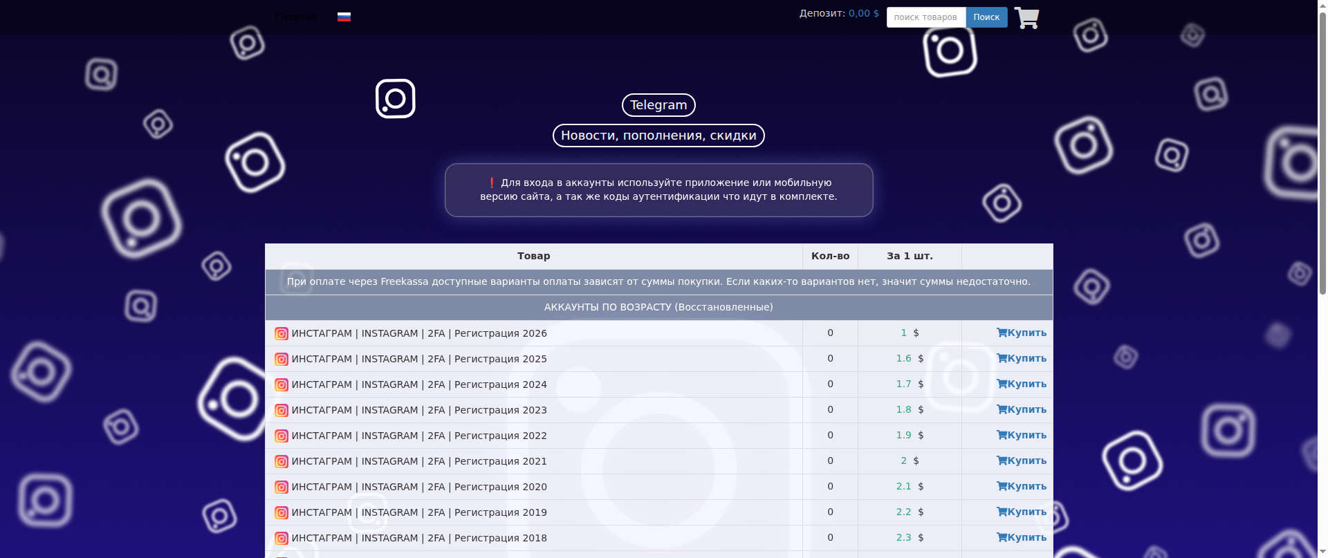Select product name ending Регистрация 2022
The width and height of the screenshot is (1328, 558).
pos(419,436)
